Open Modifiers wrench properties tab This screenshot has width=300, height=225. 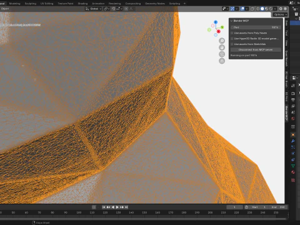(x=293, y=141)
